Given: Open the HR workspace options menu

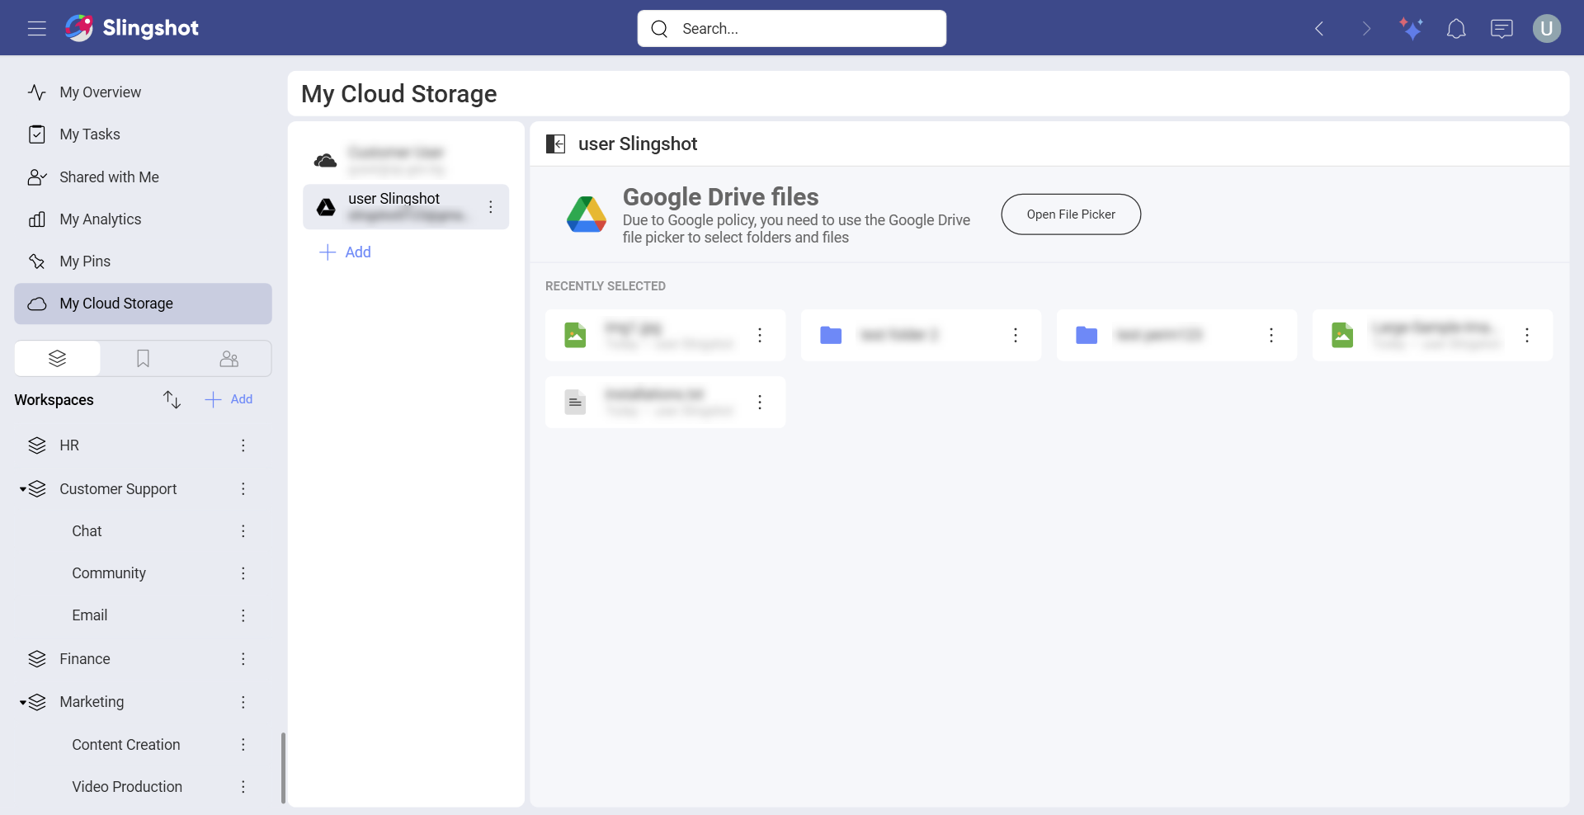Looking at the screenshot, I should point(243,445).
